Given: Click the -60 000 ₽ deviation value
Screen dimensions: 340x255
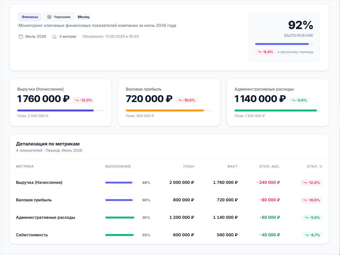Looking at the screenshot, I should (270, 218).
